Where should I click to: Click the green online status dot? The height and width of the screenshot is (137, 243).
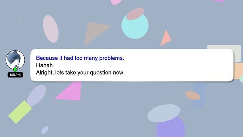click(x=15, y=69)
